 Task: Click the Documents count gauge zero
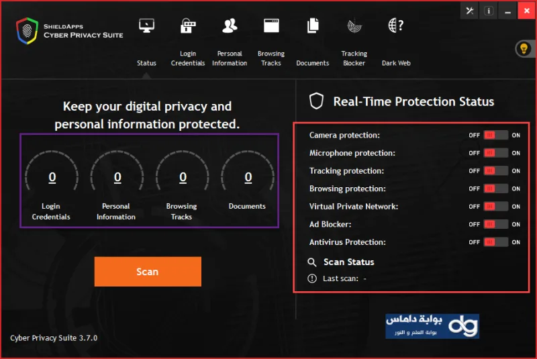[248, 177]
